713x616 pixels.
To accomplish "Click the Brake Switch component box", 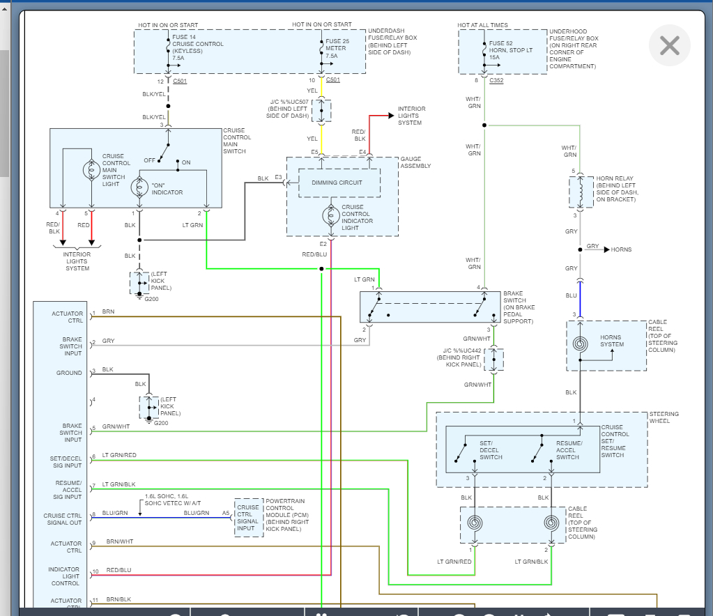I will 429,307.
